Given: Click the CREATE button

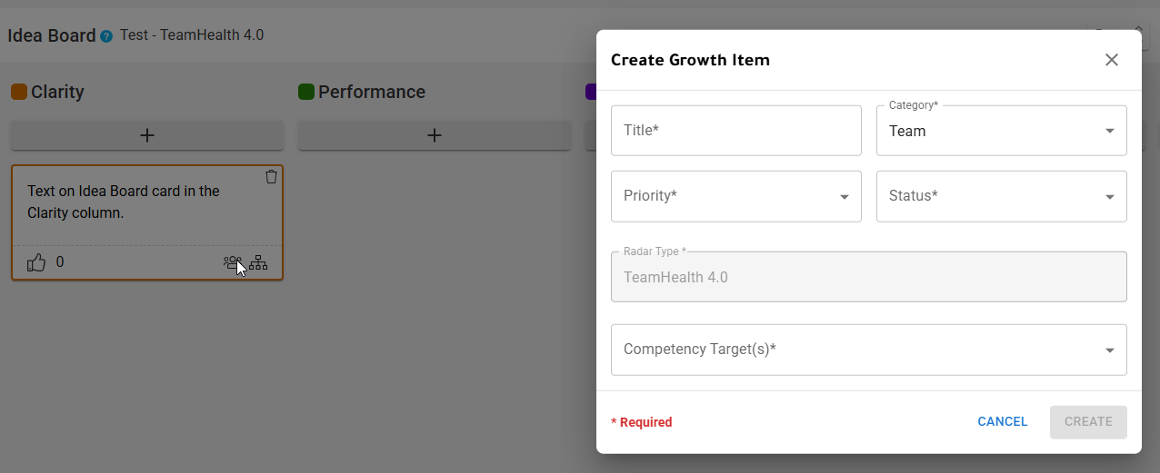Looking at the screenshot, I should pyautogui.click(x=1088, y=422).
